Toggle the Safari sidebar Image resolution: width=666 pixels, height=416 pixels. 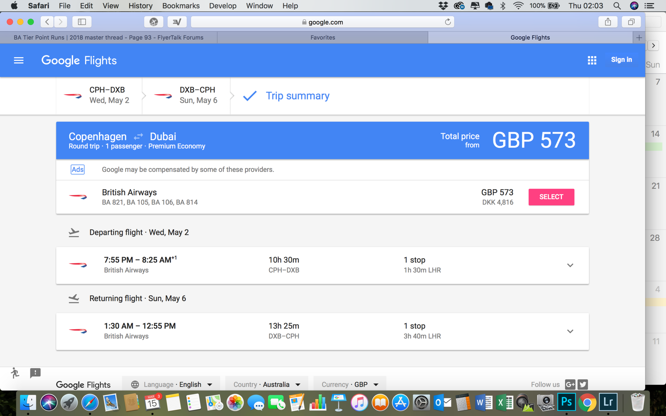82,22
